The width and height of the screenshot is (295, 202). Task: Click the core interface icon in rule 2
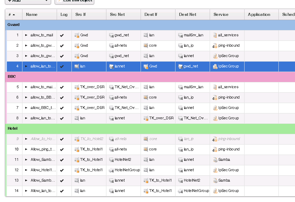coord(146,46)
